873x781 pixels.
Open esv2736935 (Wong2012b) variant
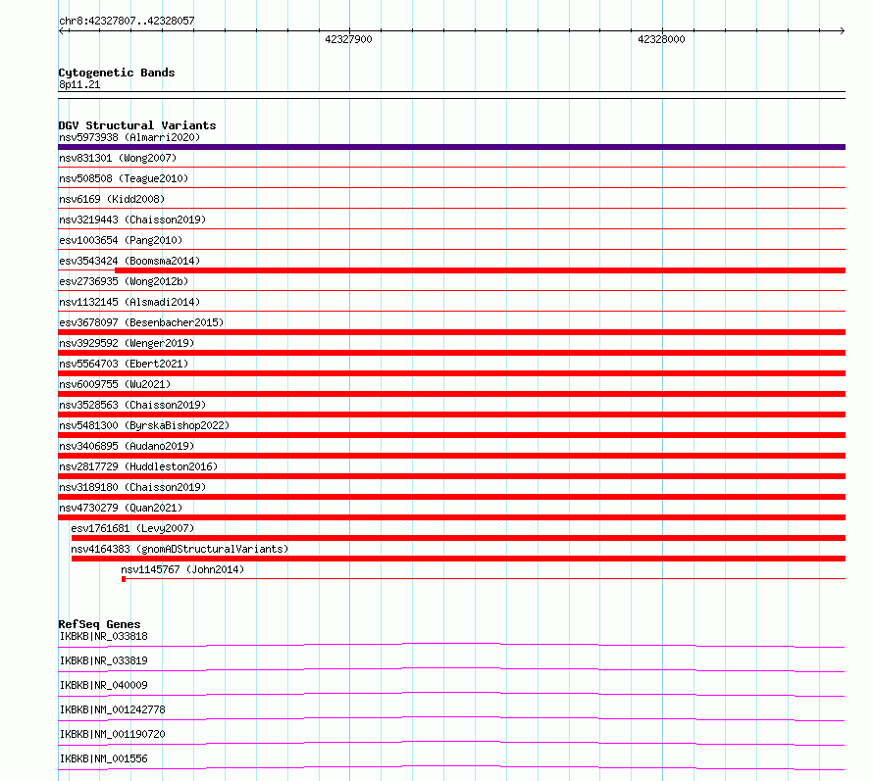(124, 281)
